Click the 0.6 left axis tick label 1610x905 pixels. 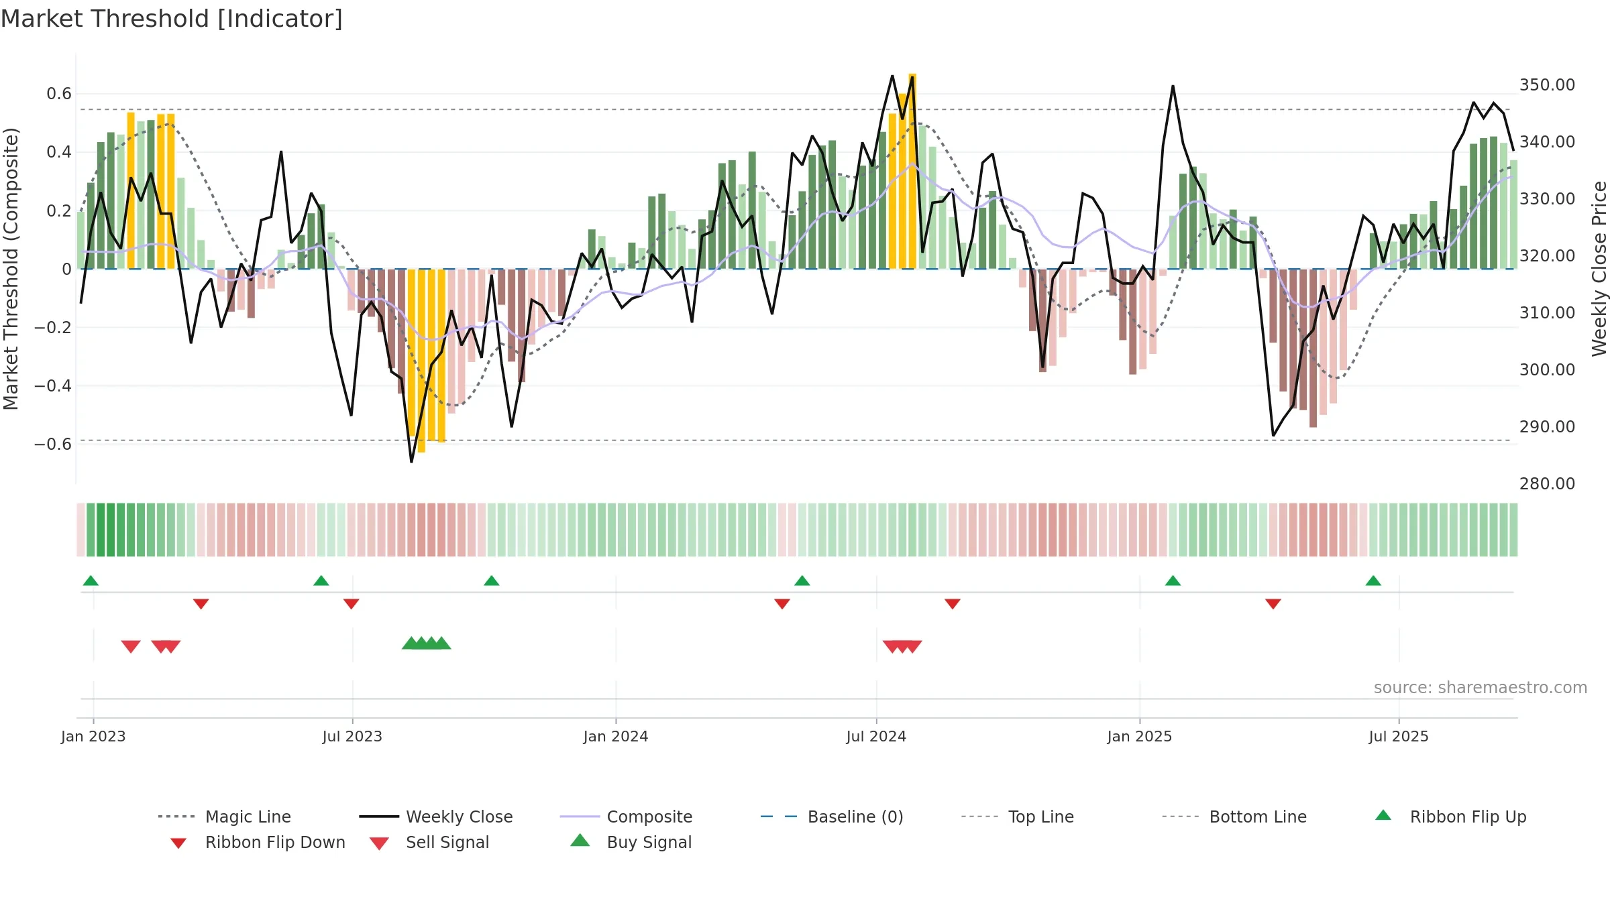[59, 94]
